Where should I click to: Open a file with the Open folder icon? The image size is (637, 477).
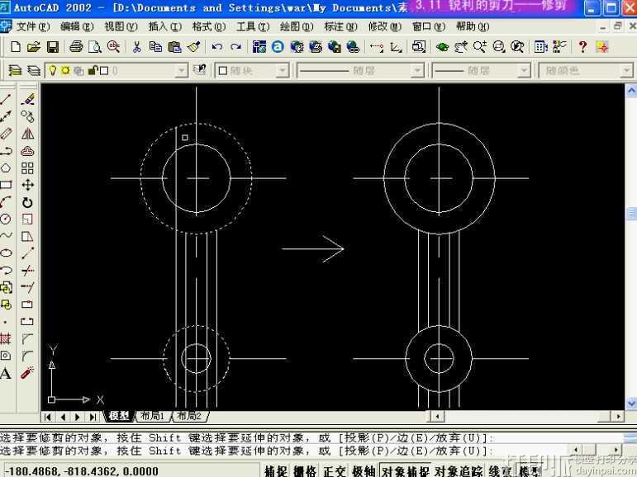point(34,47)
